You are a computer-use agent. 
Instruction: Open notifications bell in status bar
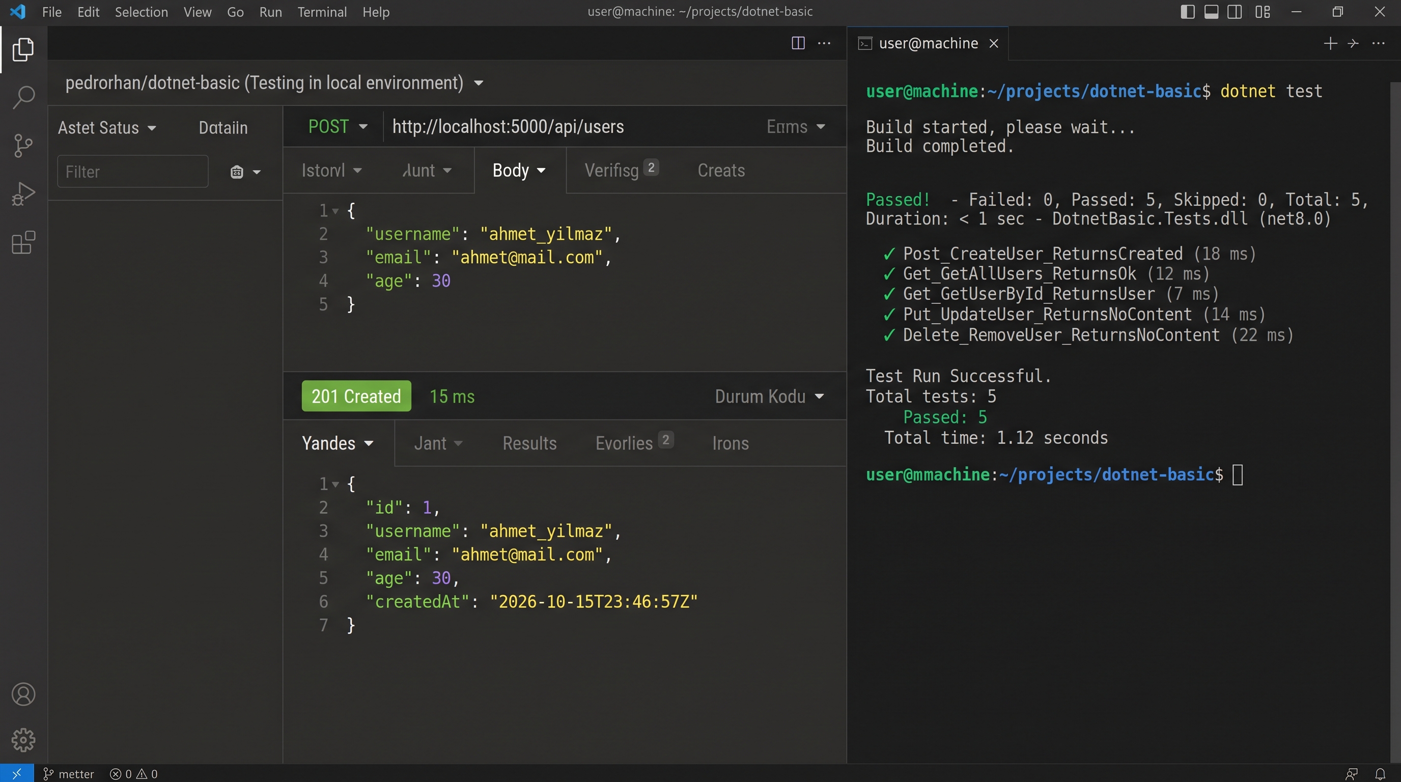tap(1380, 773)
